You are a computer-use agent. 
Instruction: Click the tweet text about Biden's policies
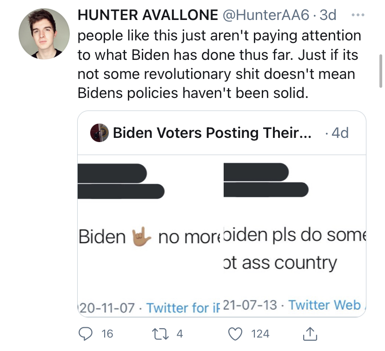[x=219, y=64]
